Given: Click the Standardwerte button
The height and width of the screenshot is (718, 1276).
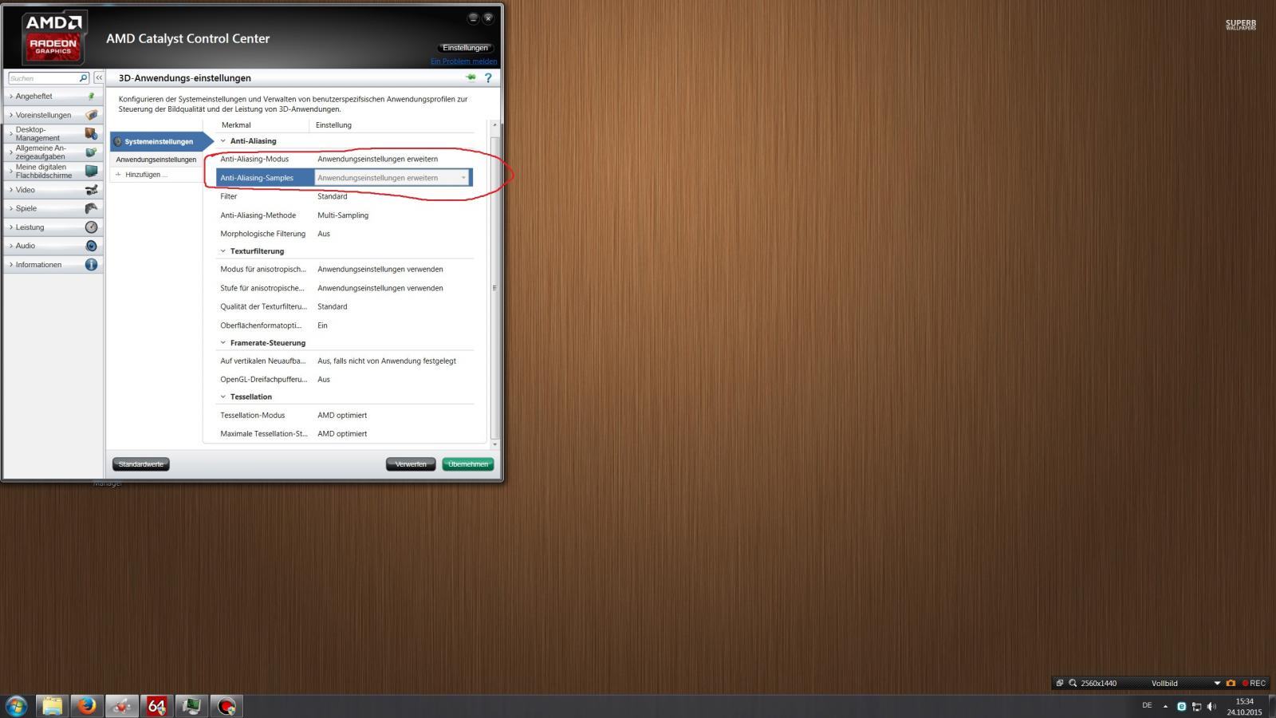Looking at the screenshot, I should point(141,464).
